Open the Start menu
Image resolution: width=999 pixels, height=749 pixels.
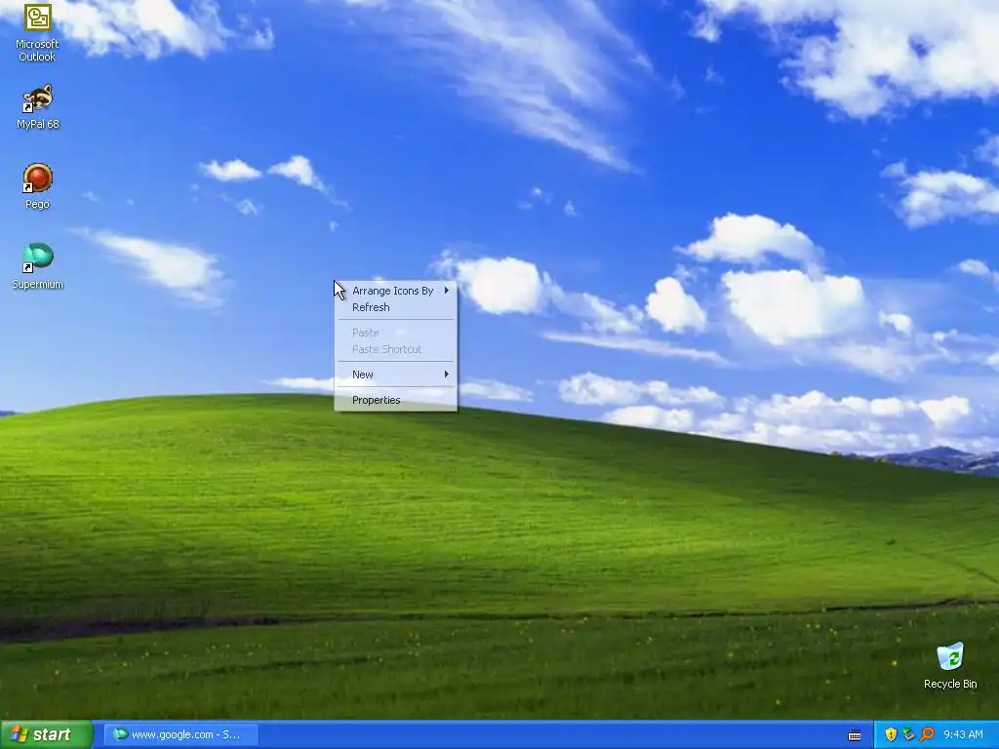click(46, 734)
